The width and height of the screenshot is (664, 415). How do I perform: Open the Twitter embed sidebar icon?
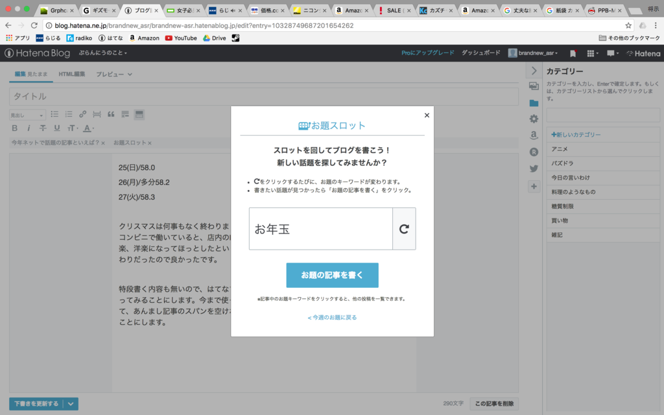[x=534, y=169]
